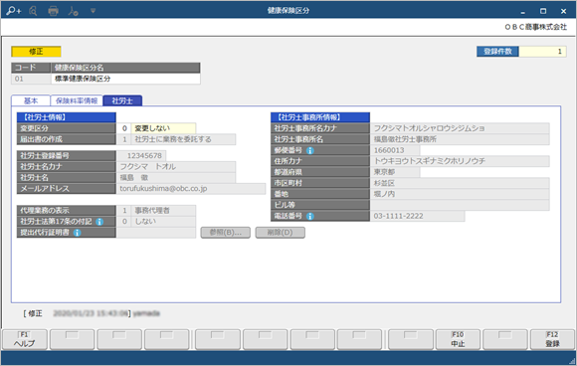The height and width of the screenshot is (366, 577).
Task: Click the 登録件数 label
Action: [x=497, y=52]
